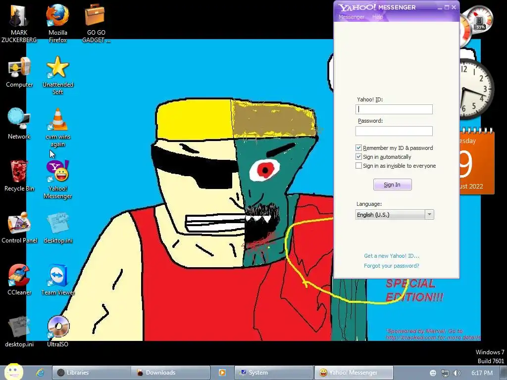507x380 pixels.
Task: Click the Show desktop strip past the clock
Action: (x=503, y=373)
